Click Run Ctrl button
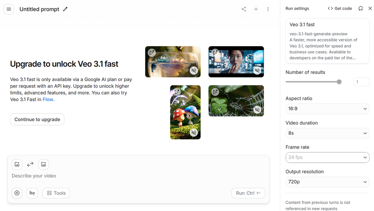Image resolution: width=374 pixels, height=211 pixels. tap(248, 193)
